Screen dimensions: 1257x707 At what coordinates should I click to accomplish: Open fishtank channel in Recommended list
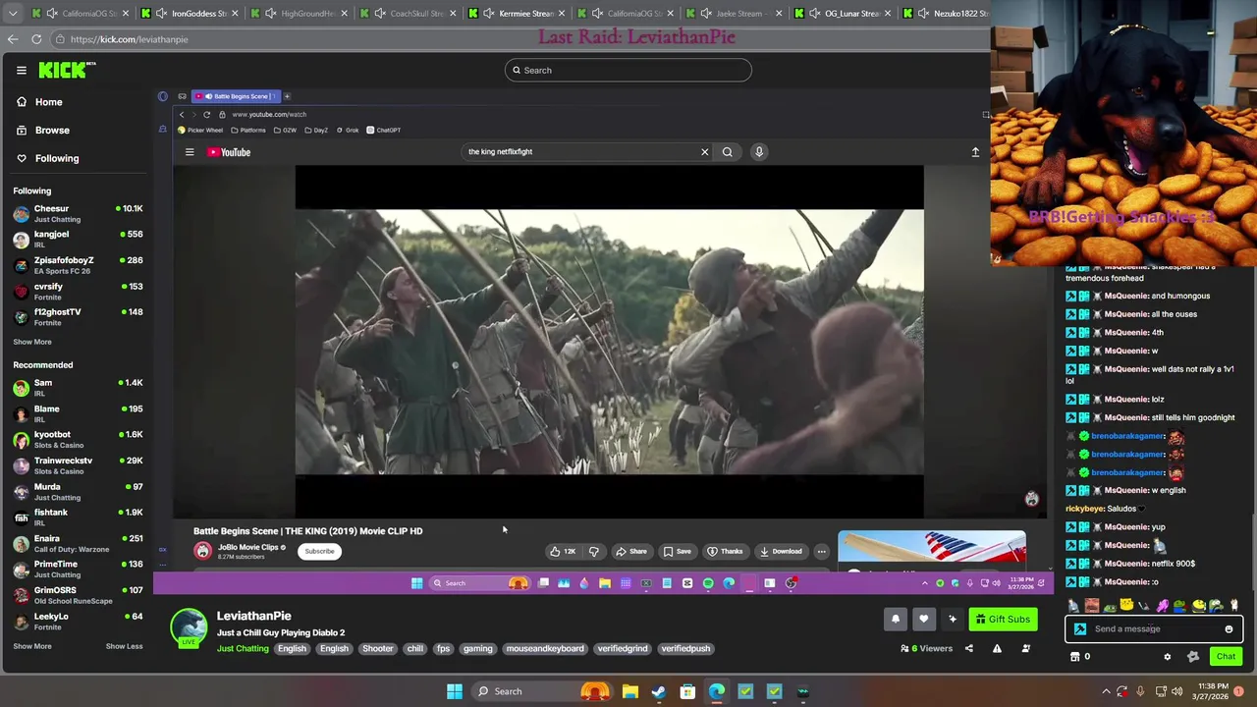tap(79, 517)
